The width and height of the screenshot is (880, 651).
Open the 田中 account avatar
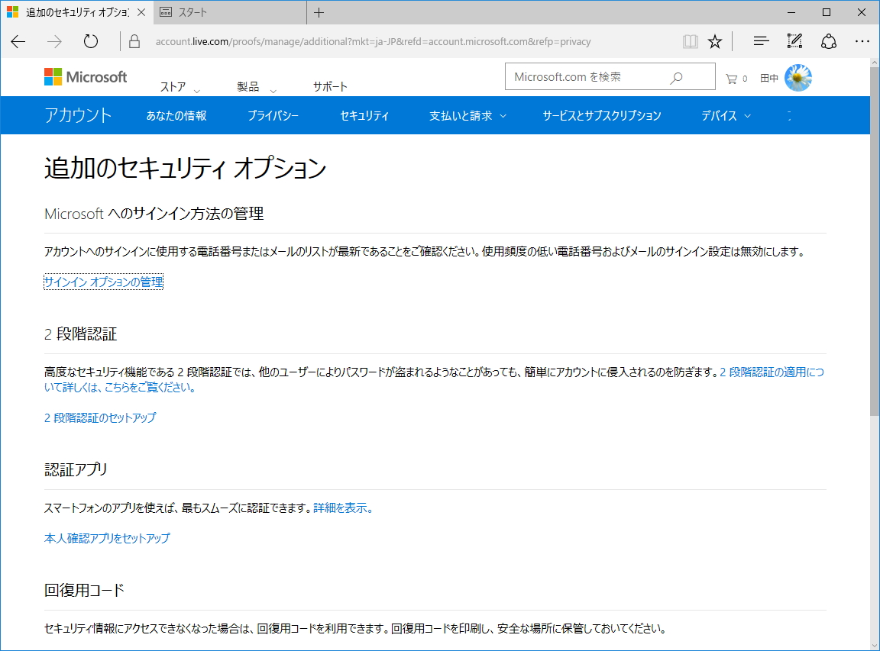click(797, 76)
